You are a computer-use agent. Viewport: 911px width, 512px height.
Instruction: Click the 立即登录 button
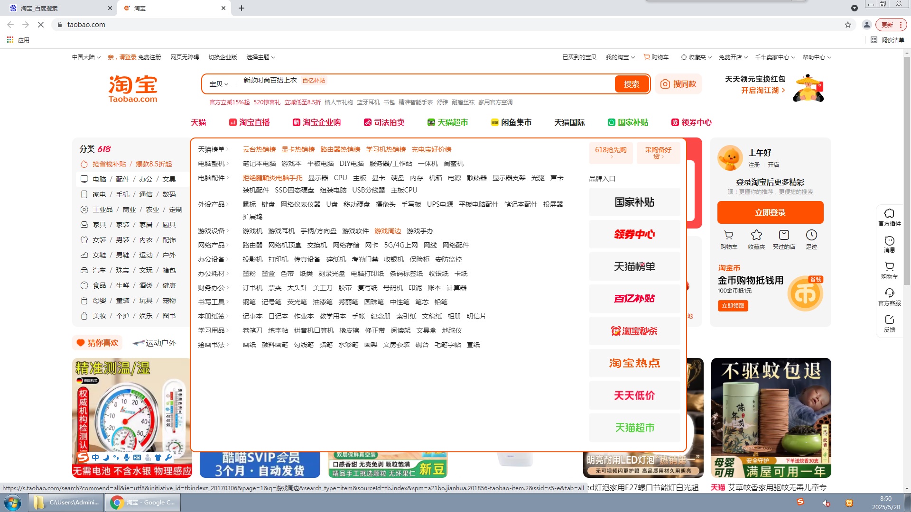click(770, 212)
